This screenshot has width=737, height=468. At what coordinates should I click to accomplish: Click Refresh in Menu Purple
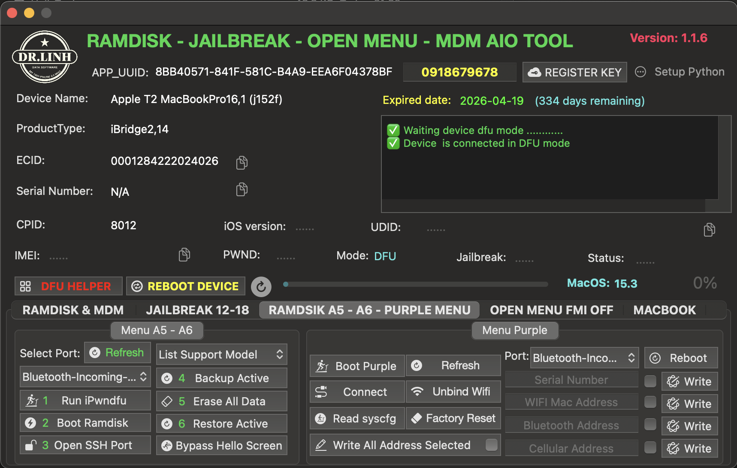453,365
